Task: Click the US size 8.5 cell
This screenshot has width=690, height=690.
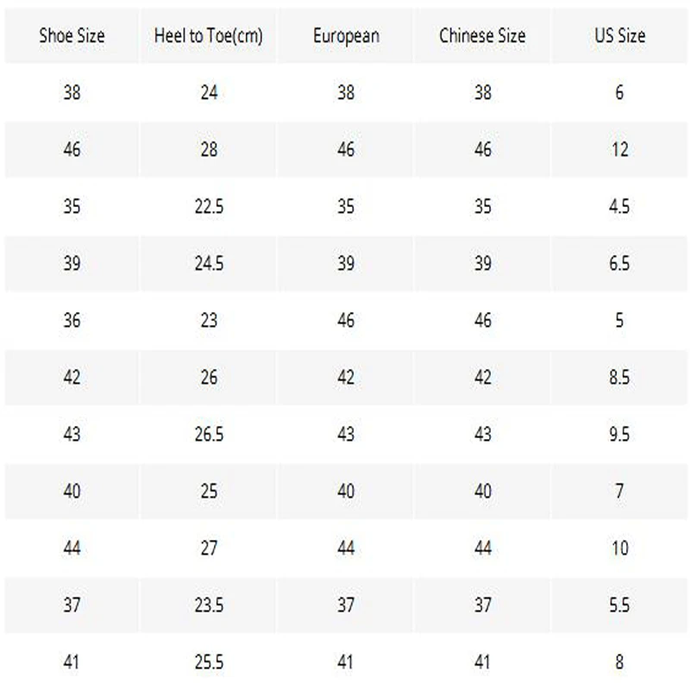Action: pos(619,378)
